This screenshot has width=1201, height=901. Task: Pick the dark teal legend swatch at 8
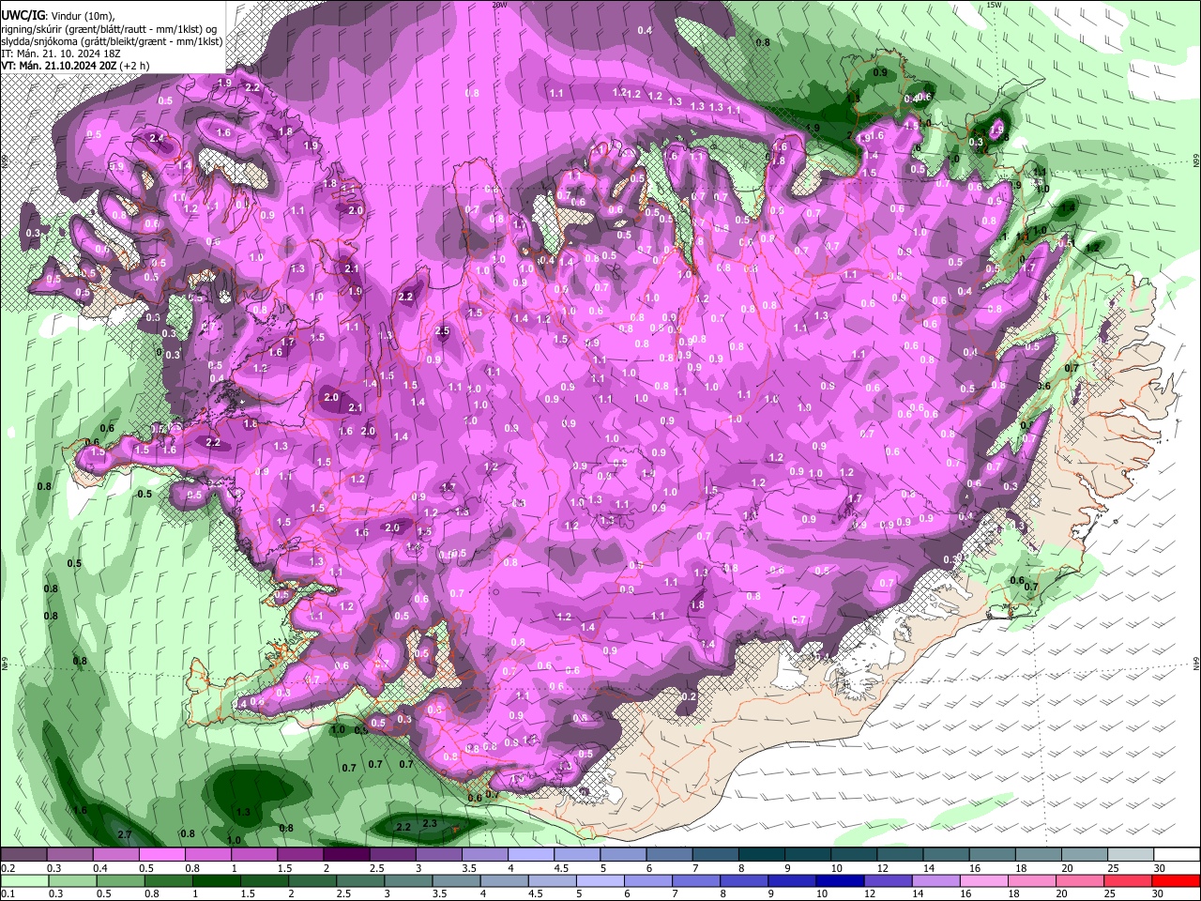pyautogui.click(x=762, y=854)
